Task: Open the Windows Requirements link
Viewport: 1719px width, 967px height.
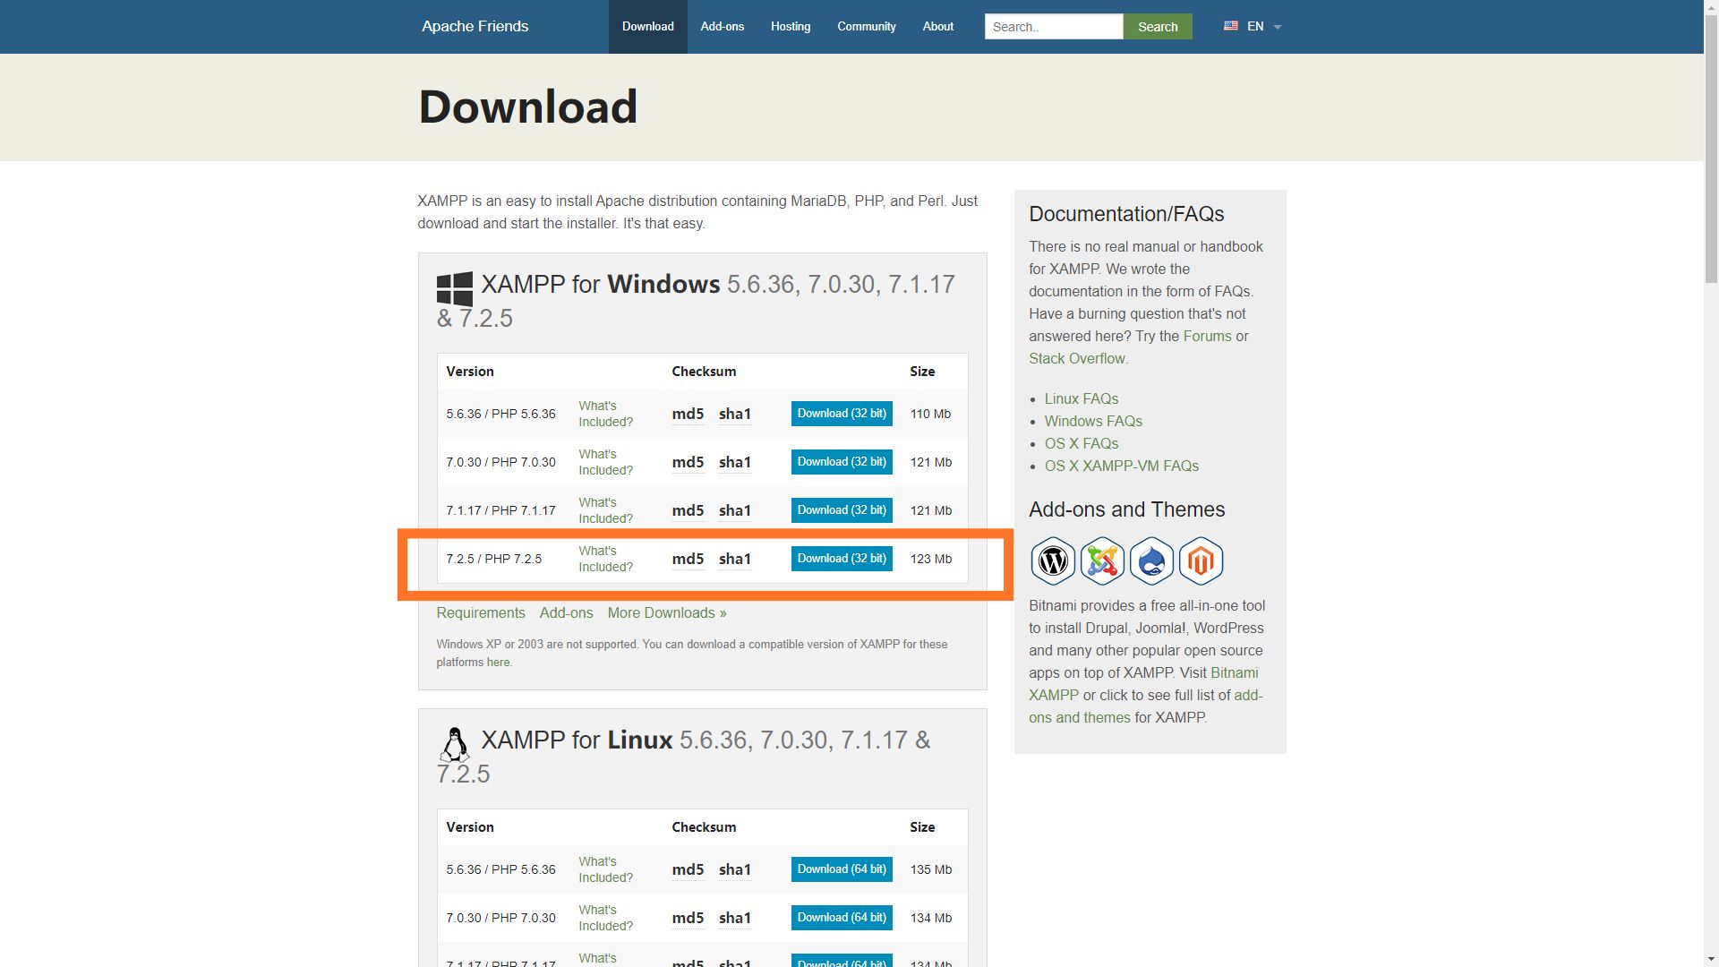Action: pyautogui.click(x=481, y=613)
